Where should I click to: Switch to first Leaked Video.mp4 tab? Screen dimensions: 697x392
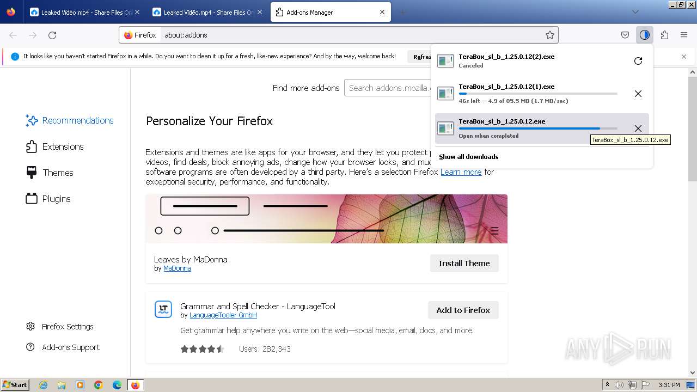tap(85, 12)
